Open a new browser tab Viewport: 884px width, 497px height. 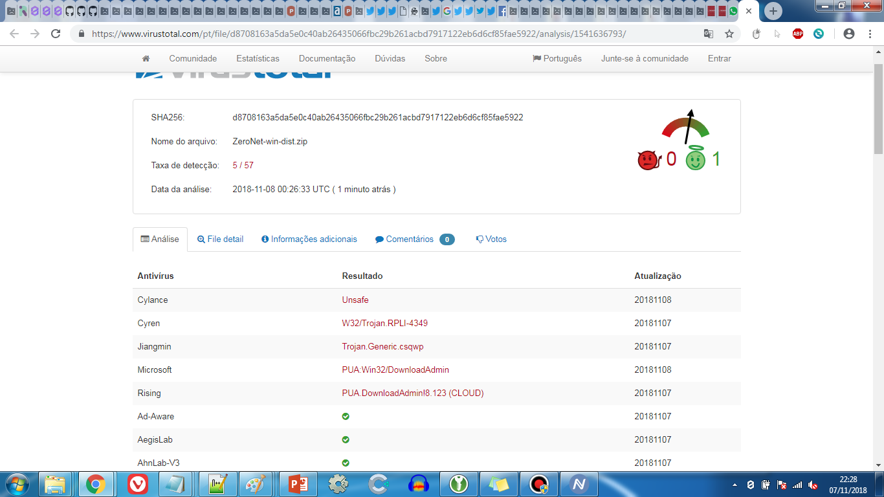click(773, 11)
